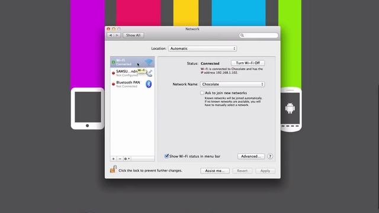Viewport: 379px width, 213px height.
Task: Open help with the question mark button
Action: coord(270,156)
